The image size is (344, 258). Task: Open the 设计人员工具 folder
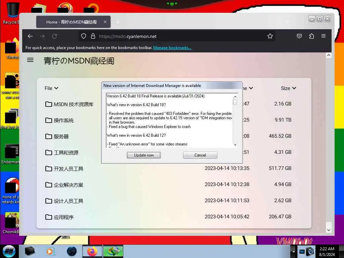click(x=69, y=201)
